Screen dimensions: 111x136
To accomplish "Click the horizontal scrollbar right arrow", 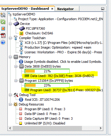I will (101, 128).
